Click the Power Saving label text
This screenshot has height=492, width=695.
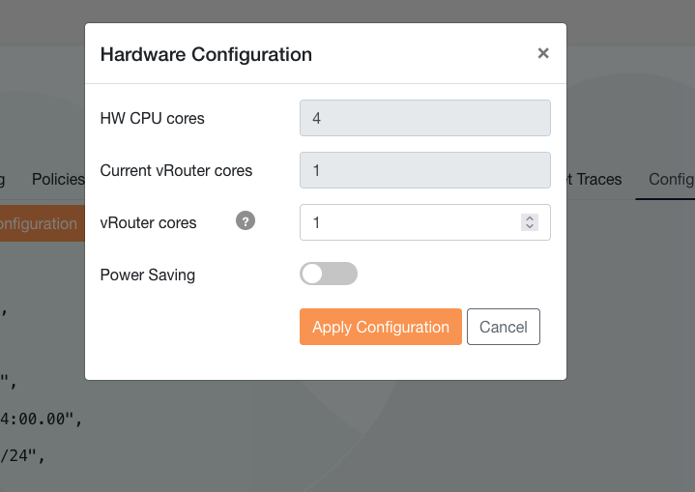(x=148, y=275)
